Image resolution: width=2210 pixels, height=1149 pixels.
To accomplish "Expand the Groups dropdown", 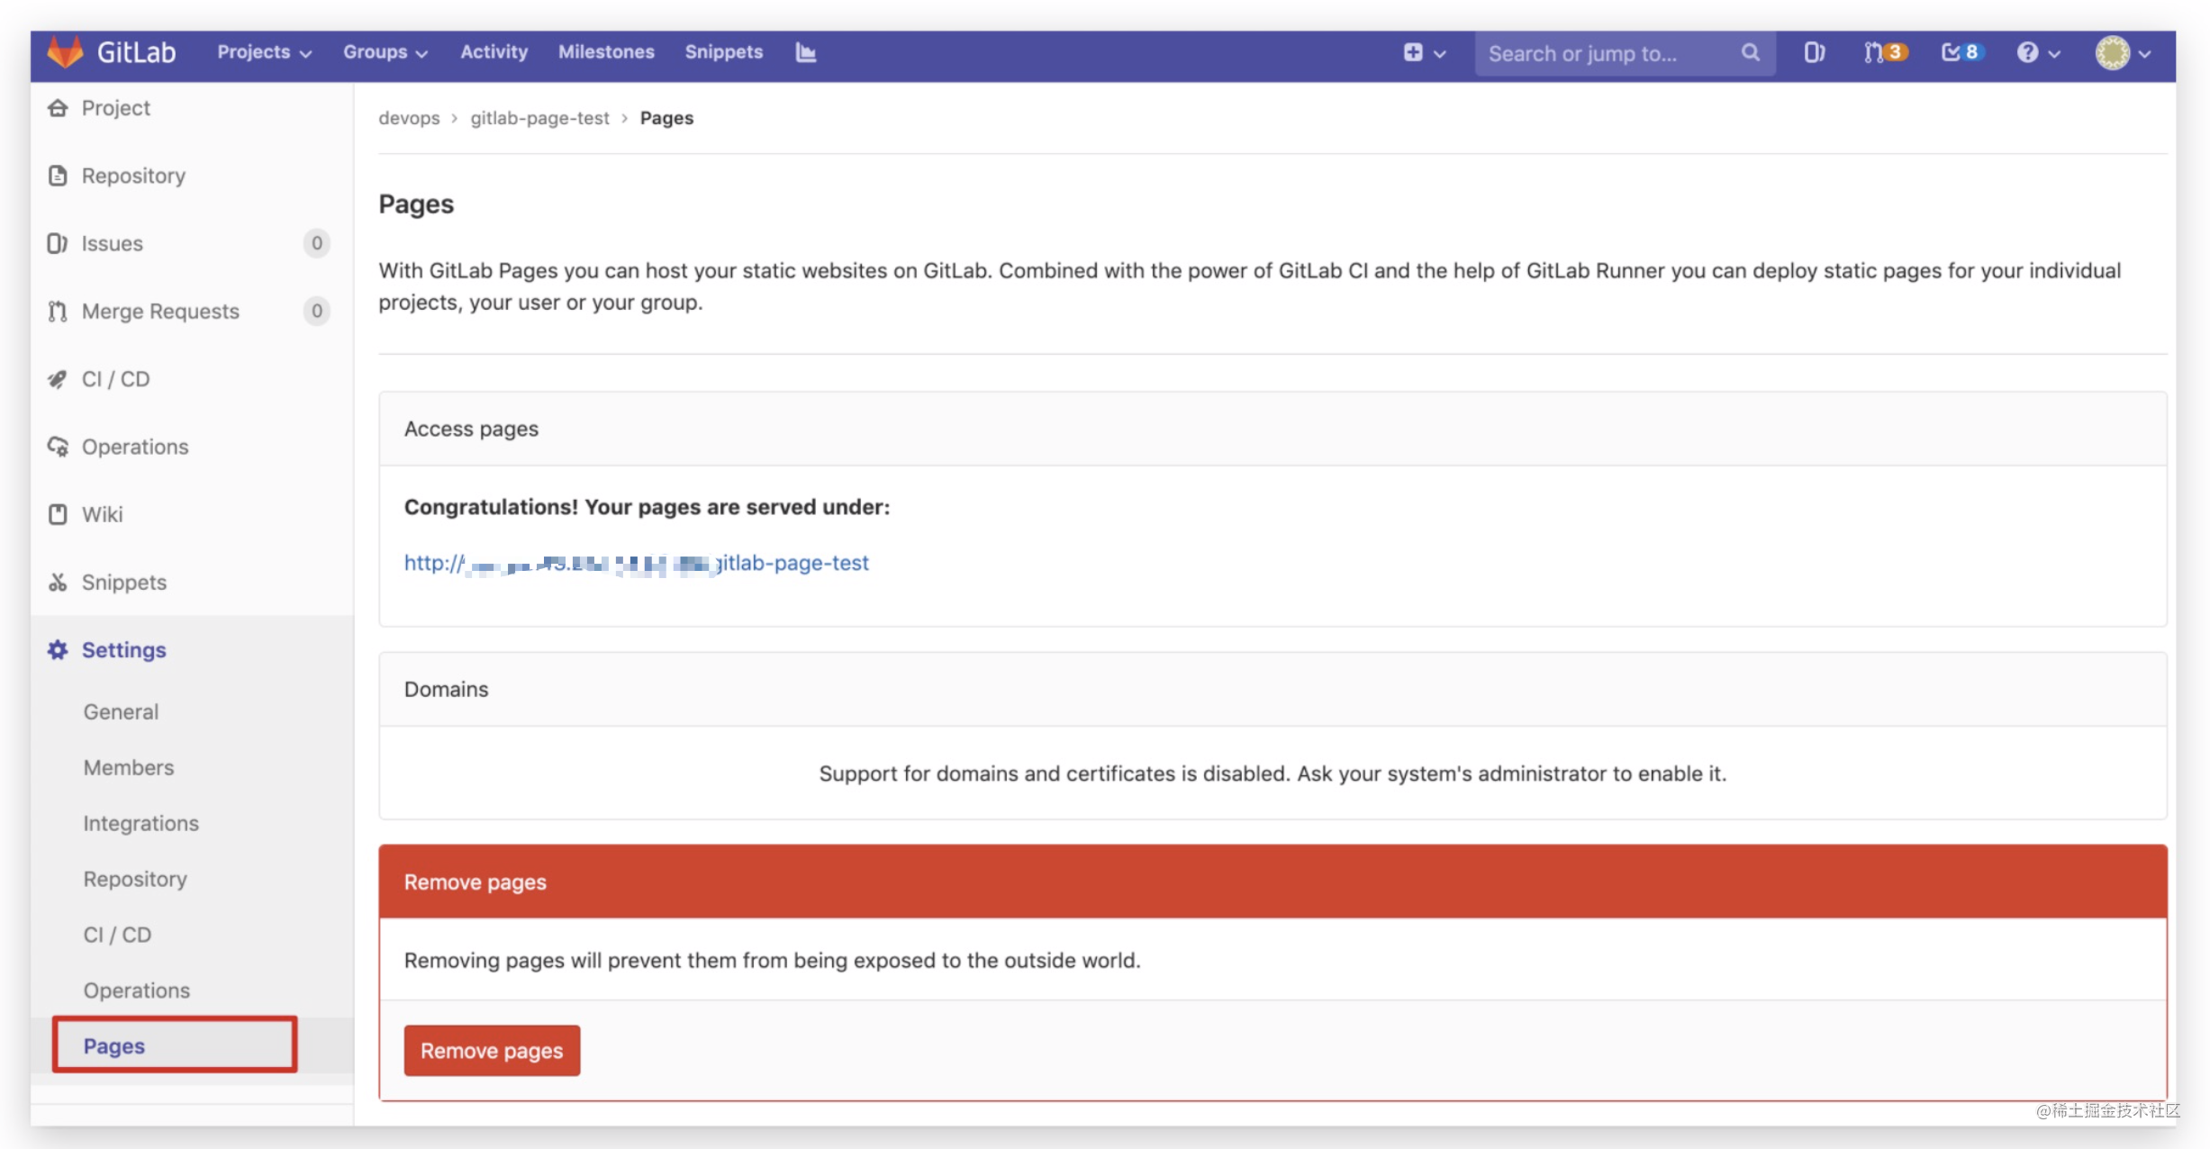I will point(385,52).
